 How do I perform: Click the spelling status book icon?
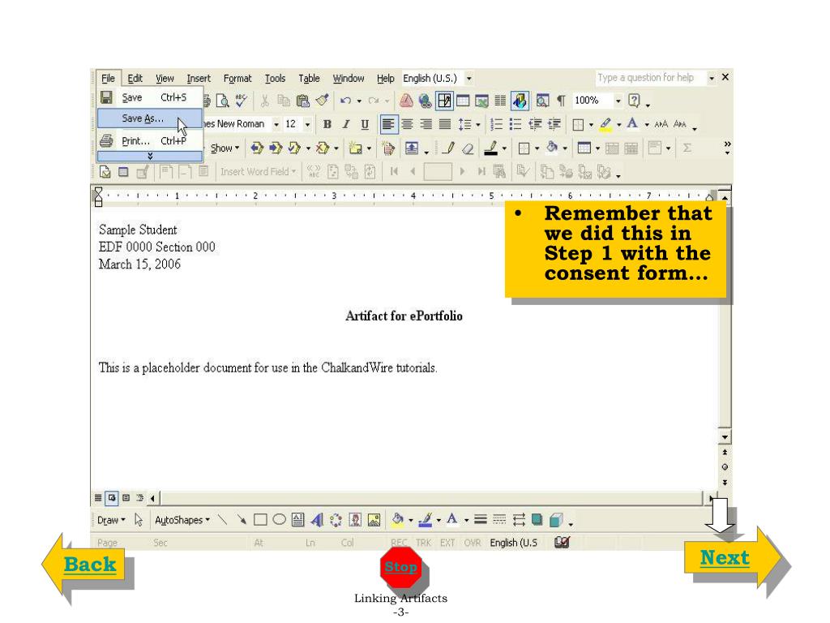pyautogui.click(x=562, y=543)
